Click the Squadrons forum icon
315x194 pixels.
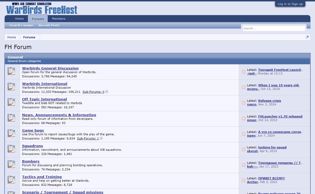coord(11,149)
